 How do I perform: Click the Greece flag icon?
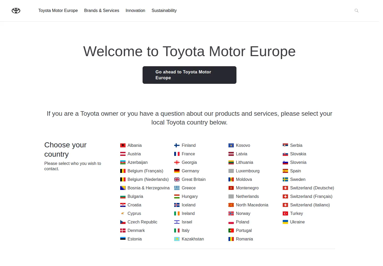coord(177,188)
